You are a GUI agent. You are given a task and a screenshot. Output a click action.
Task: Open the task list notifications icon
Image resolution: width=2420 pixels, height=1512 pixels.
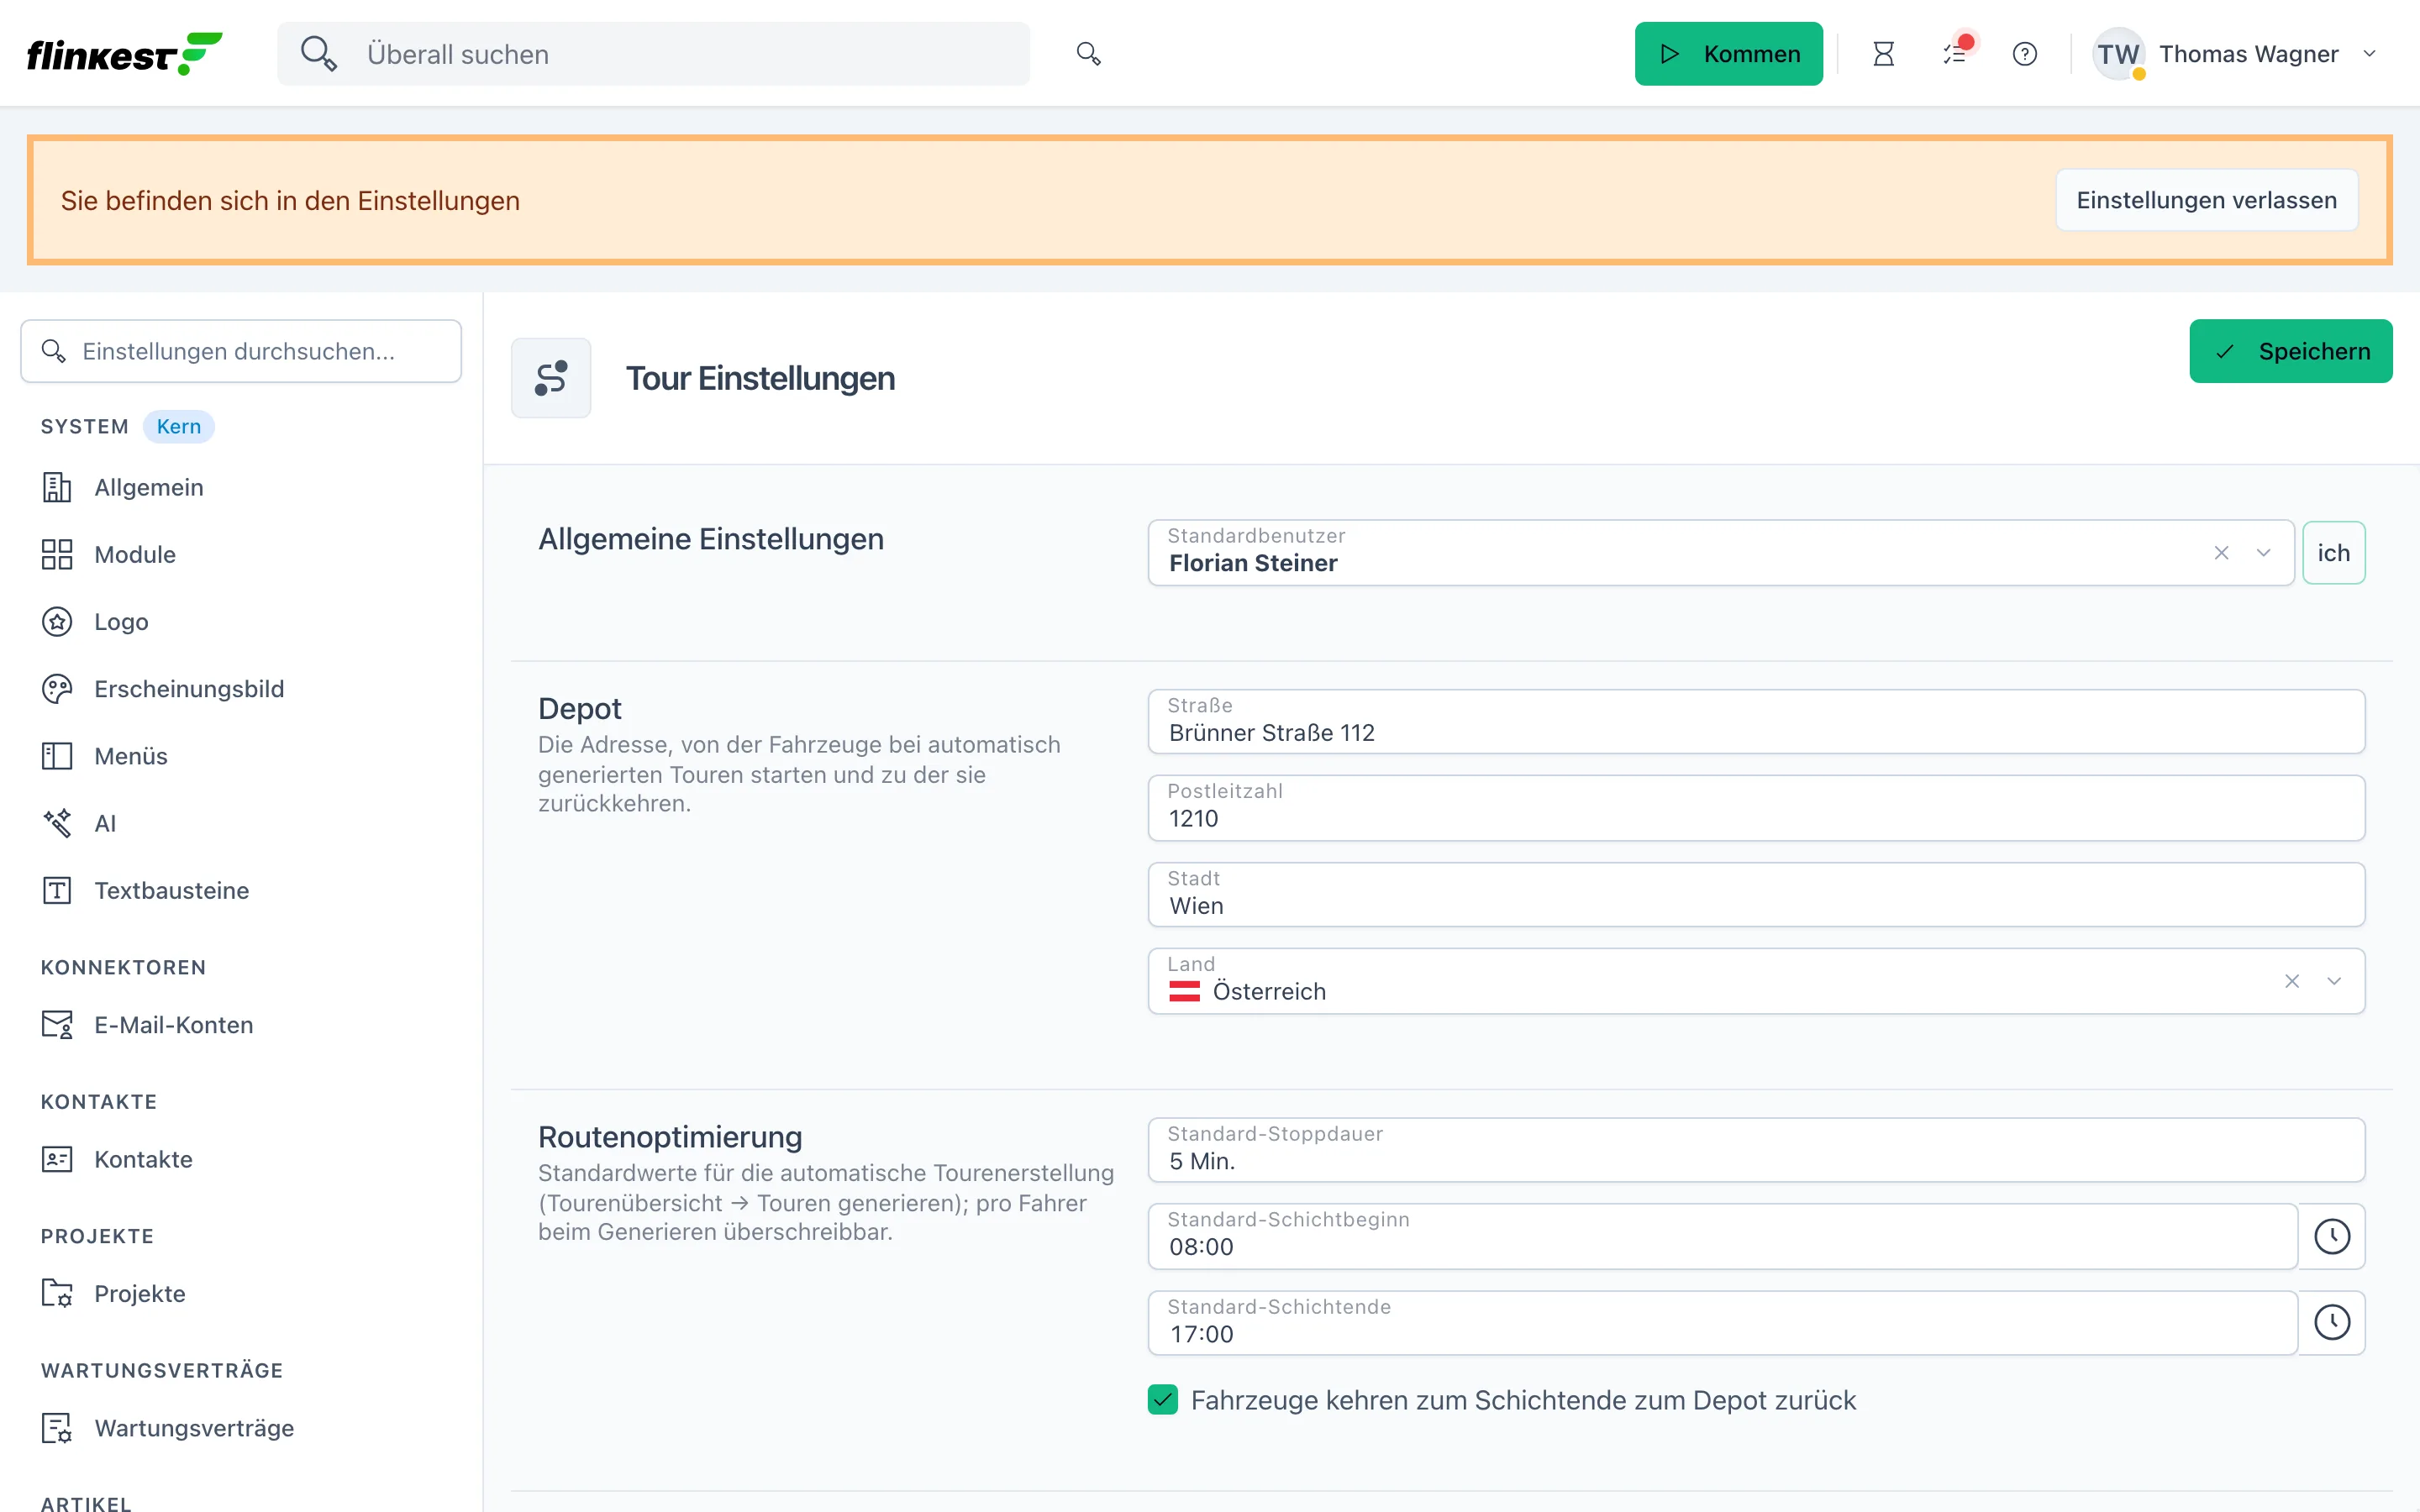(1955, 54)
